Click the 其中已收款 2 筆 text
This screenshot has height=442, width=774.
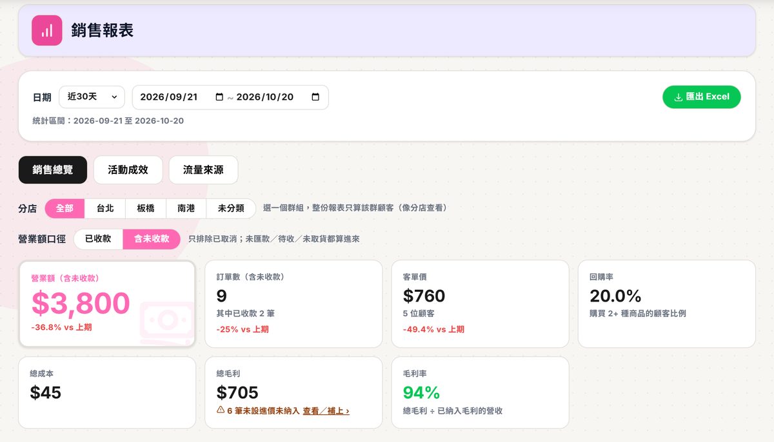pos(246,314)
